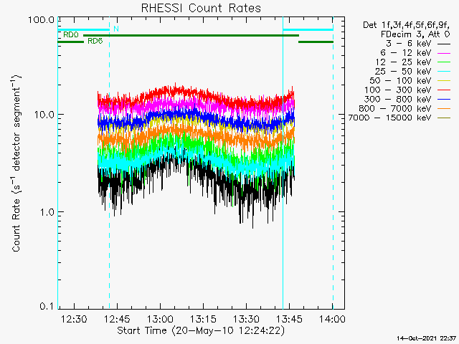
Task: Click the red line swatch for 100-300 keV
Action: [444, 90]
